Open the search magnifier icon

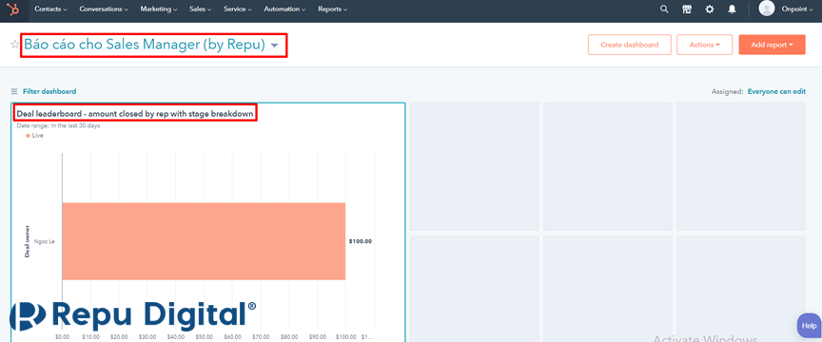(664, 9)
